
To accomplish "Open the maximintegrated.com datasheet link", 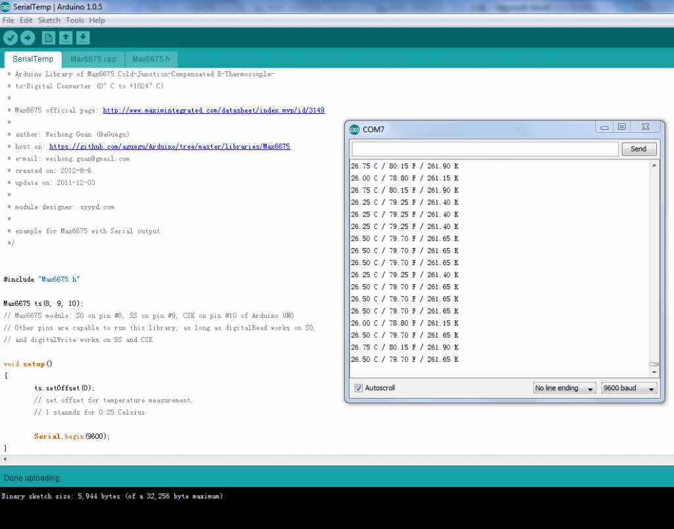I will point(214,110).
